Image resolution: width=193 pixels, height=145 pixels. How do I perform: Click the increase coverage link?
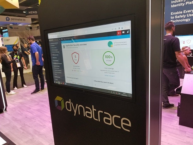click(x=109, y=76)
